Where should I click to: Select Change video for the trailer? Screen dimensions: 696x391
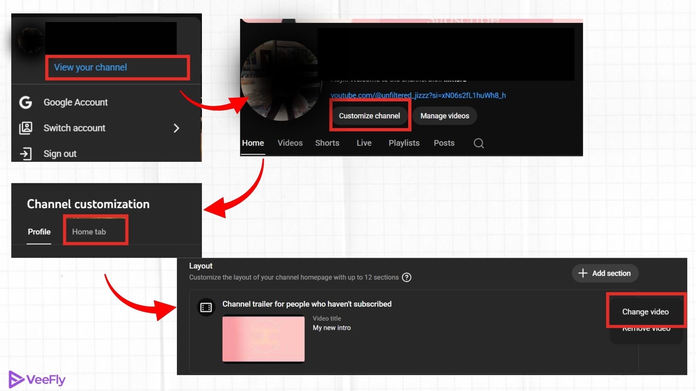(645, 311)
